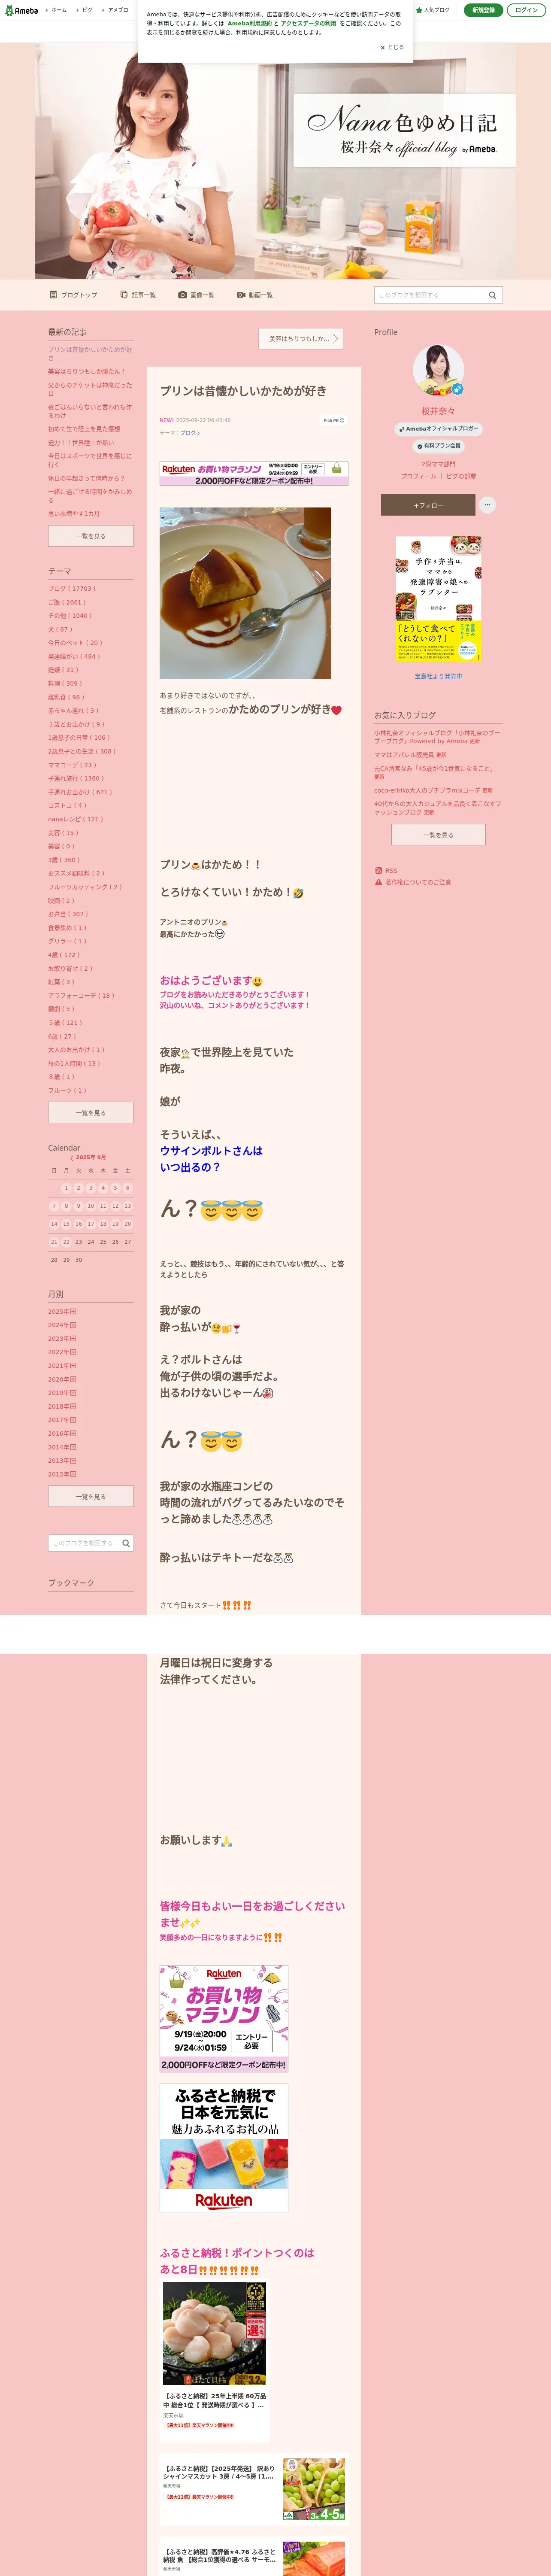Open the 動画一覧 tab

click(x=255, y=295)
